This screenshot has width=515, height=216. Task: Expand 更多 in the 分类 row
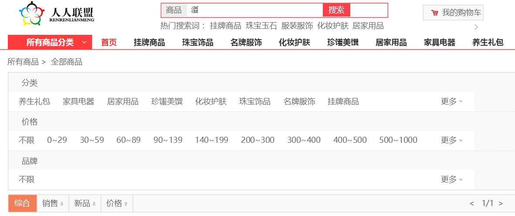coord(451,101)
